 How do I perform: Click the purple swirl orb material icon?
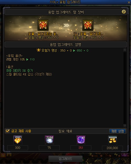click(81, 140)
